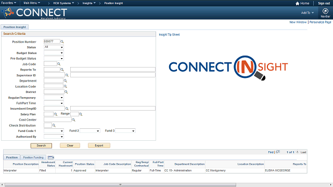Select the Position grid tab

(x=11, y=157)
